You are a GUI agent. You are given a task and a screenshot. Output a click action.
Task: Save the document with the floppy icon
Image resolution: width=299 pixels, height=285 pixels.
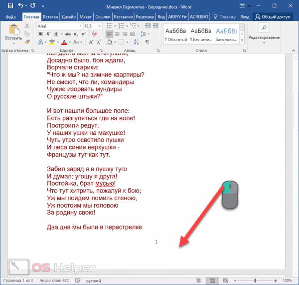click(x=10, y=5)
